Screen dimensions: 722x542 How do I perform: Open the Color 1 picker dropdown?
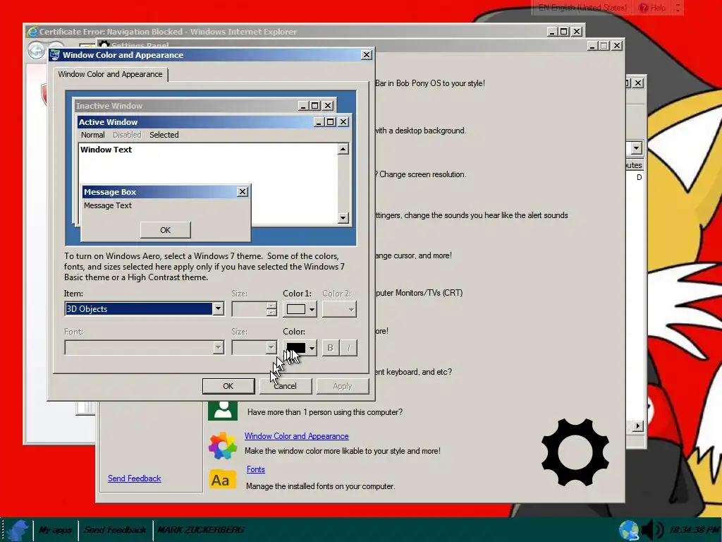click(x=312, y=309)
